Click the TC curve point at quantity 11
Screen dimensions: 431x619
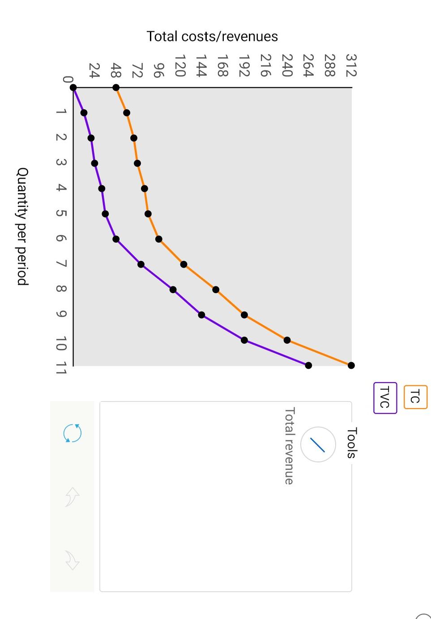351,365
